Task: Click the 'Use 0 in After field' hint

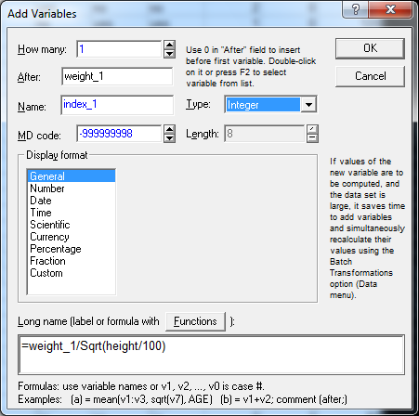Action: pos(251,67)
